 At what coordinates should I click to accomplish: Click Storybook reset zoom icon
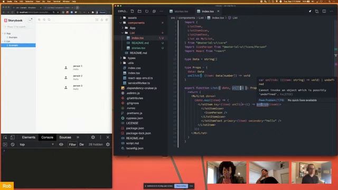coord(49,20)
